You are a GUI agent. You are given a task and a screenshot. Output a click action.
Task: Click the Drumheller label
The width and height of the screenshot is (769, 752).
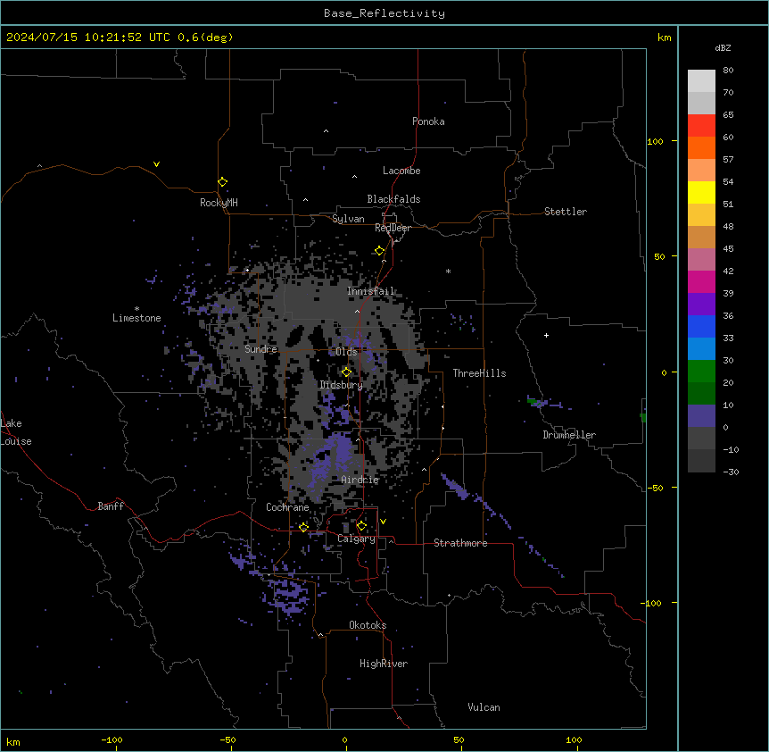pyautogui.click(x=569, y=435)
